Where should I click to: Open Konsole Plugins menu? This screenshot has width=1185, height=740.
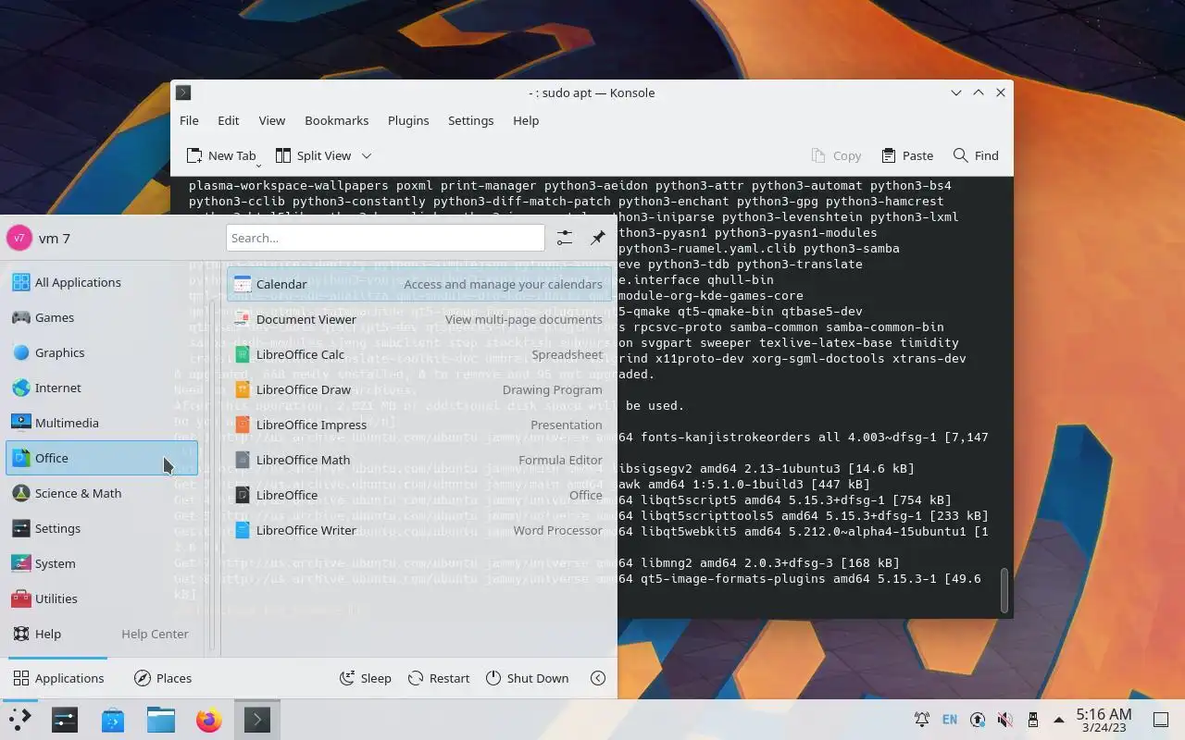[x=408, y=120]
